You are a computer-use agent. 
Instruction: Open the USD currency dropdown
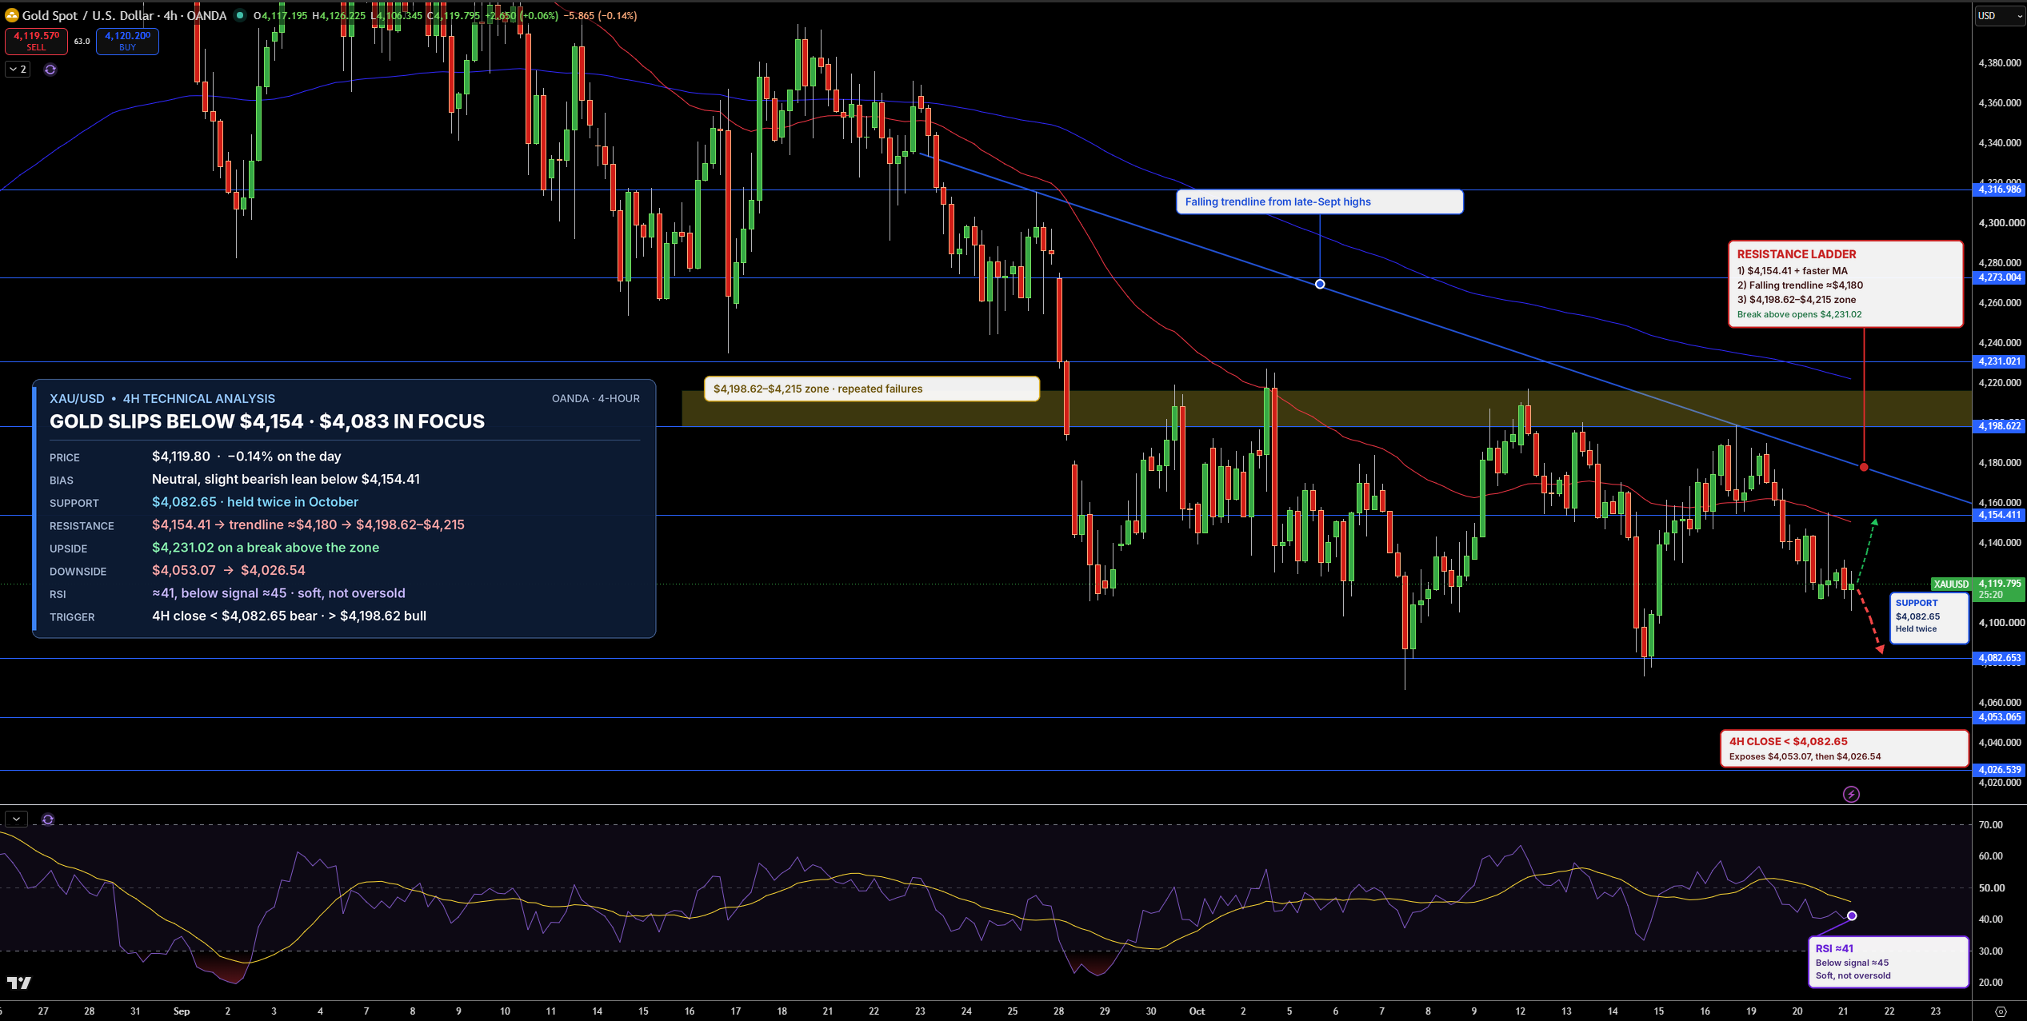[1999, 15]
